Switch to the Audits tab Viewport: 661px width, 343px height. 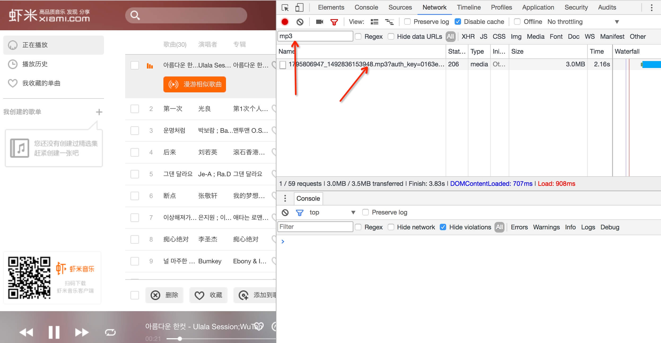coord(607,7)
